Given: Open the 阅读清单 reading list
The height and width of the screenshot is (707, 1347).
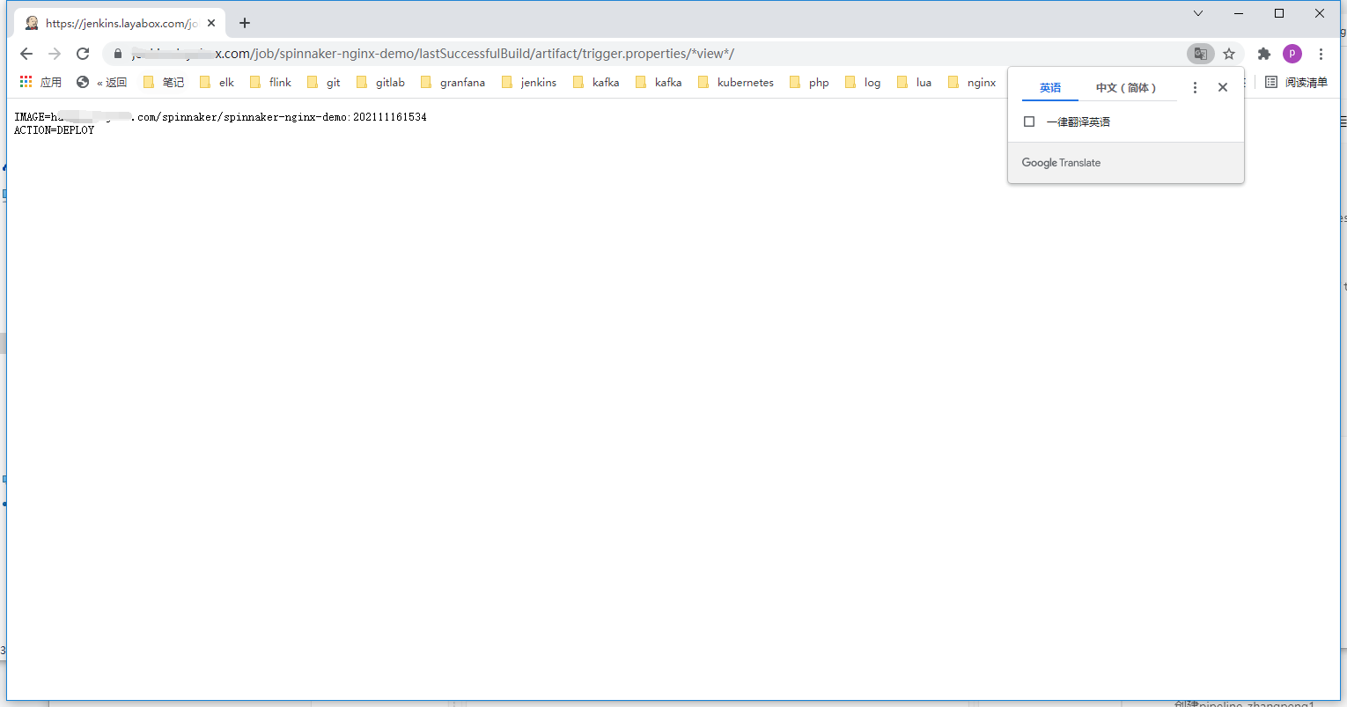Looking at the screenshot, I should [x=1296, y=82].
